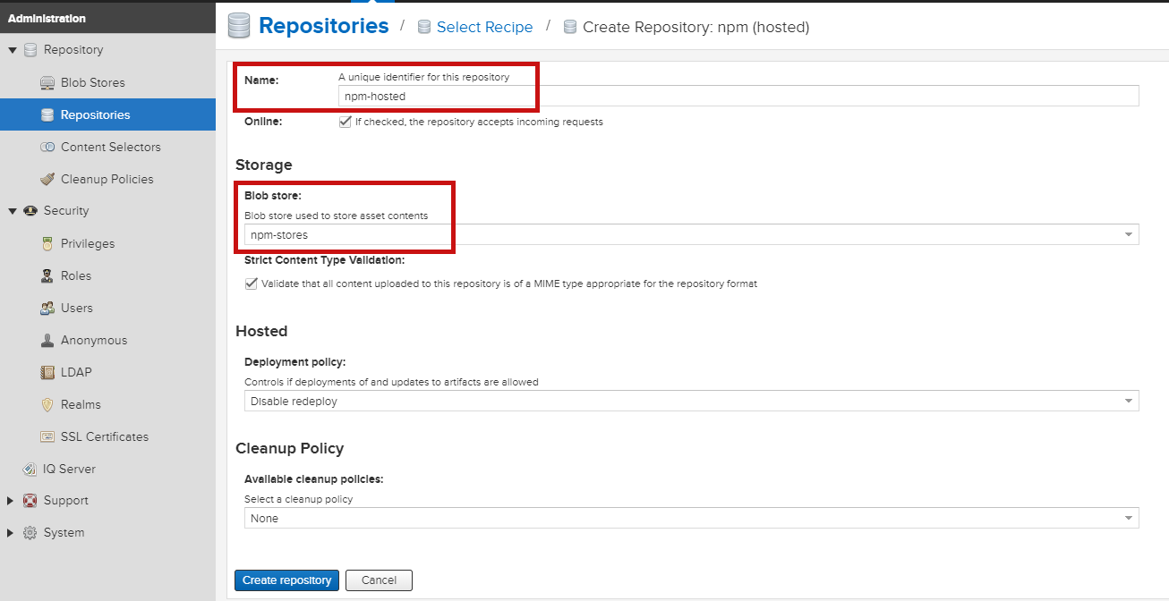Expand the System tree node

(11, 533)
